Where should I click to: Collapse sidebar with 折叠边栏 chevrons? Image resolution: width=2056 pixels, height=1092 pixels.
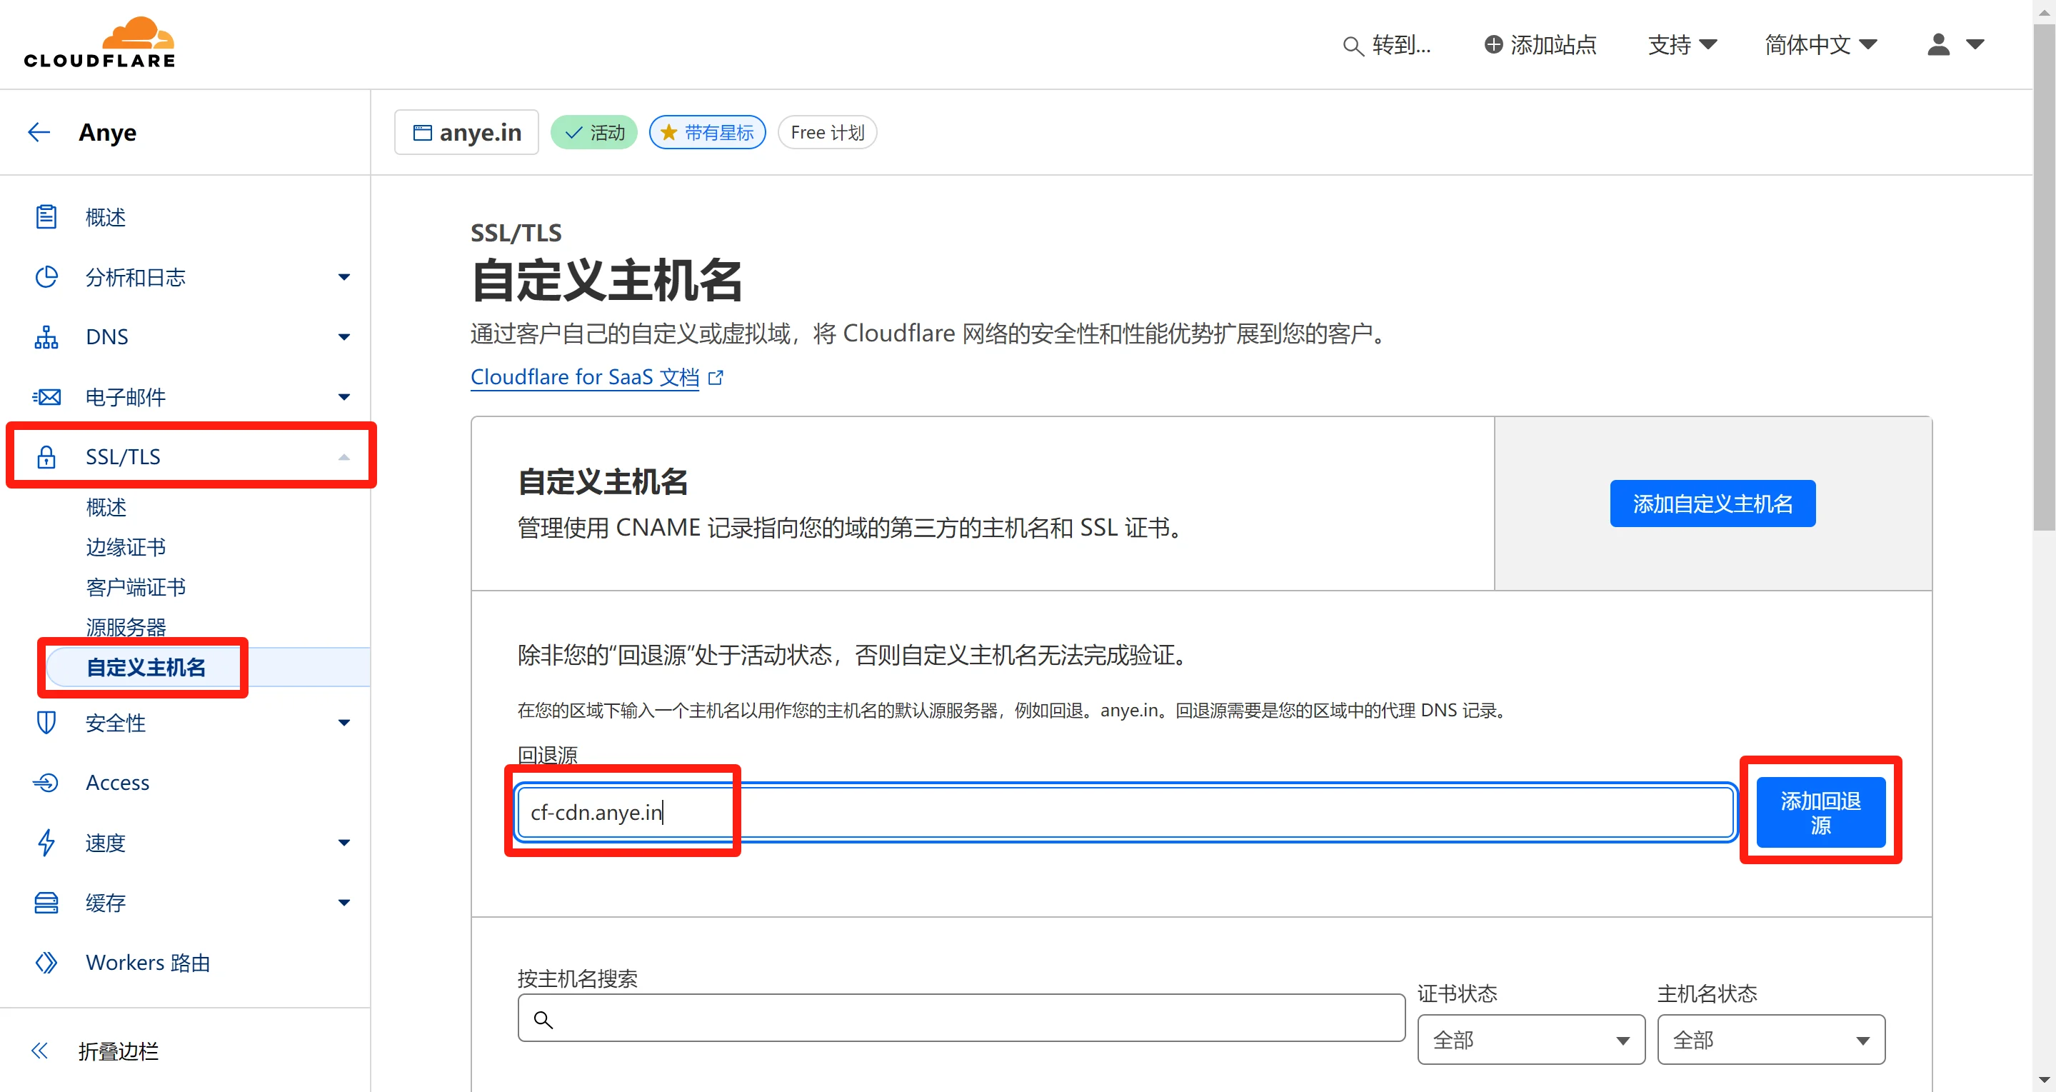[x=39, y=1051]
